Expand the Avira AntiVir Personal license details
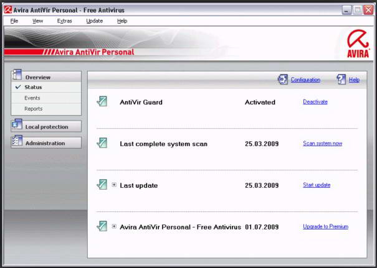This screenshot has width=377, height=268. tap(114, 226)
